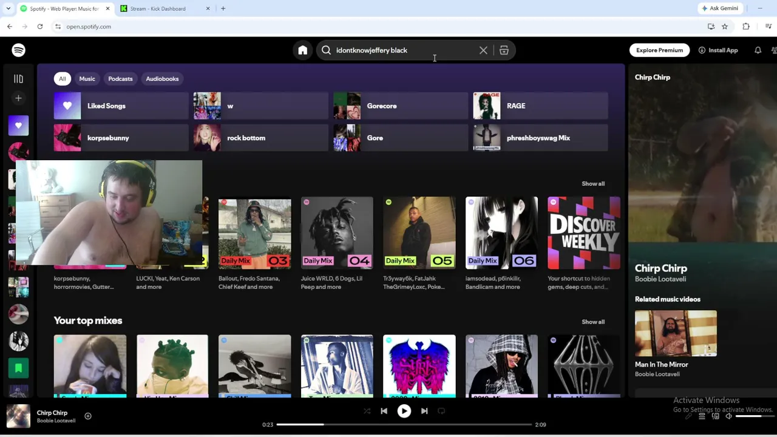Screen dimensions: 777x437
Task: Add Chirp Chirp to Liked Songs
Action: (x=88, y=416)
